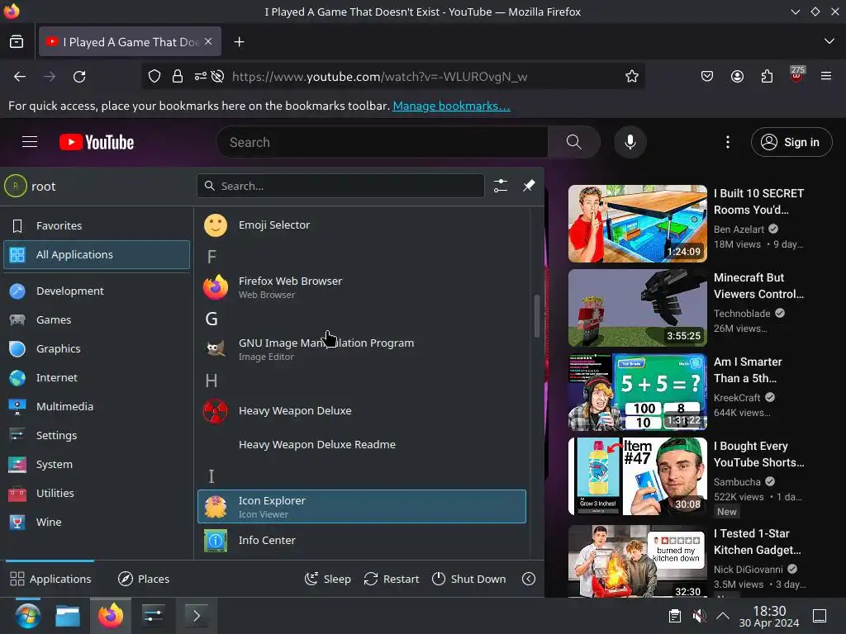Screen dimensions: 846x634
Task: Open Graphics category
Action: coord(97,349)
